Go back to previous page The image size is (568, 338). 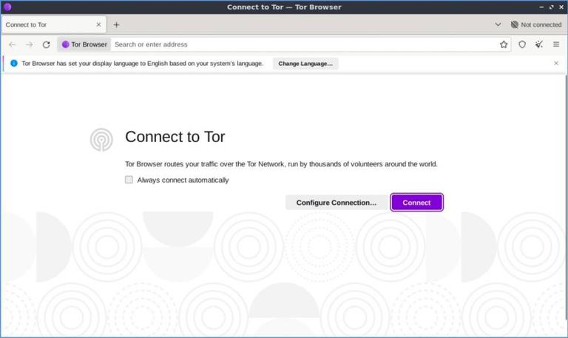(13, 44)
